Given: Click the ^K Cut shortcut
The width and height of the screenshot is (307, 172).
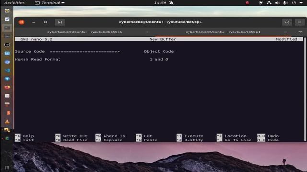Looking at the screenshot, I should 144,136.
